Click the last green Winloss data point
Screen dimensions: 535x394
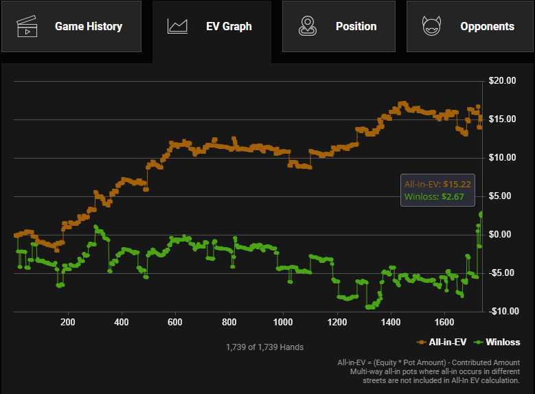(481, 215)
